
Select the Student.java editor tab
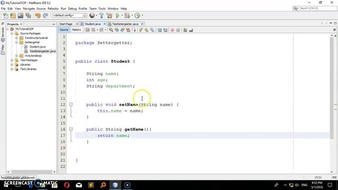coord(93,24)
